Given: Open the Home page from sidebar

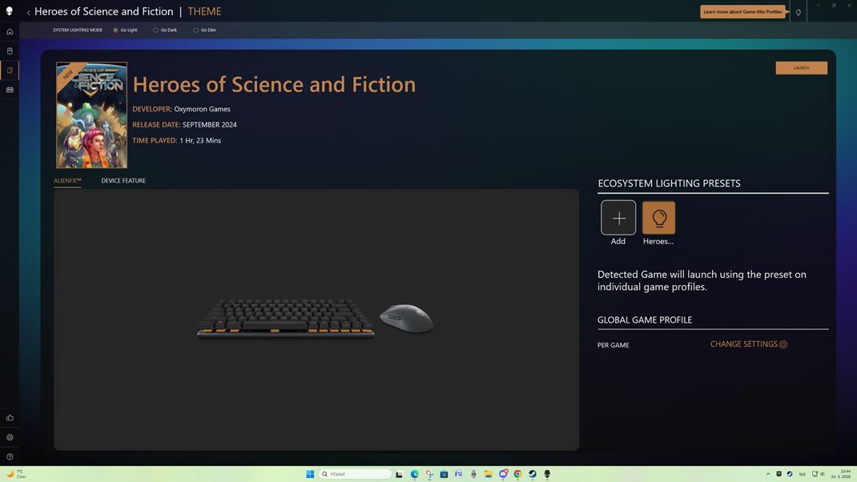Looking at the screenshot, I should coord(10,32).
